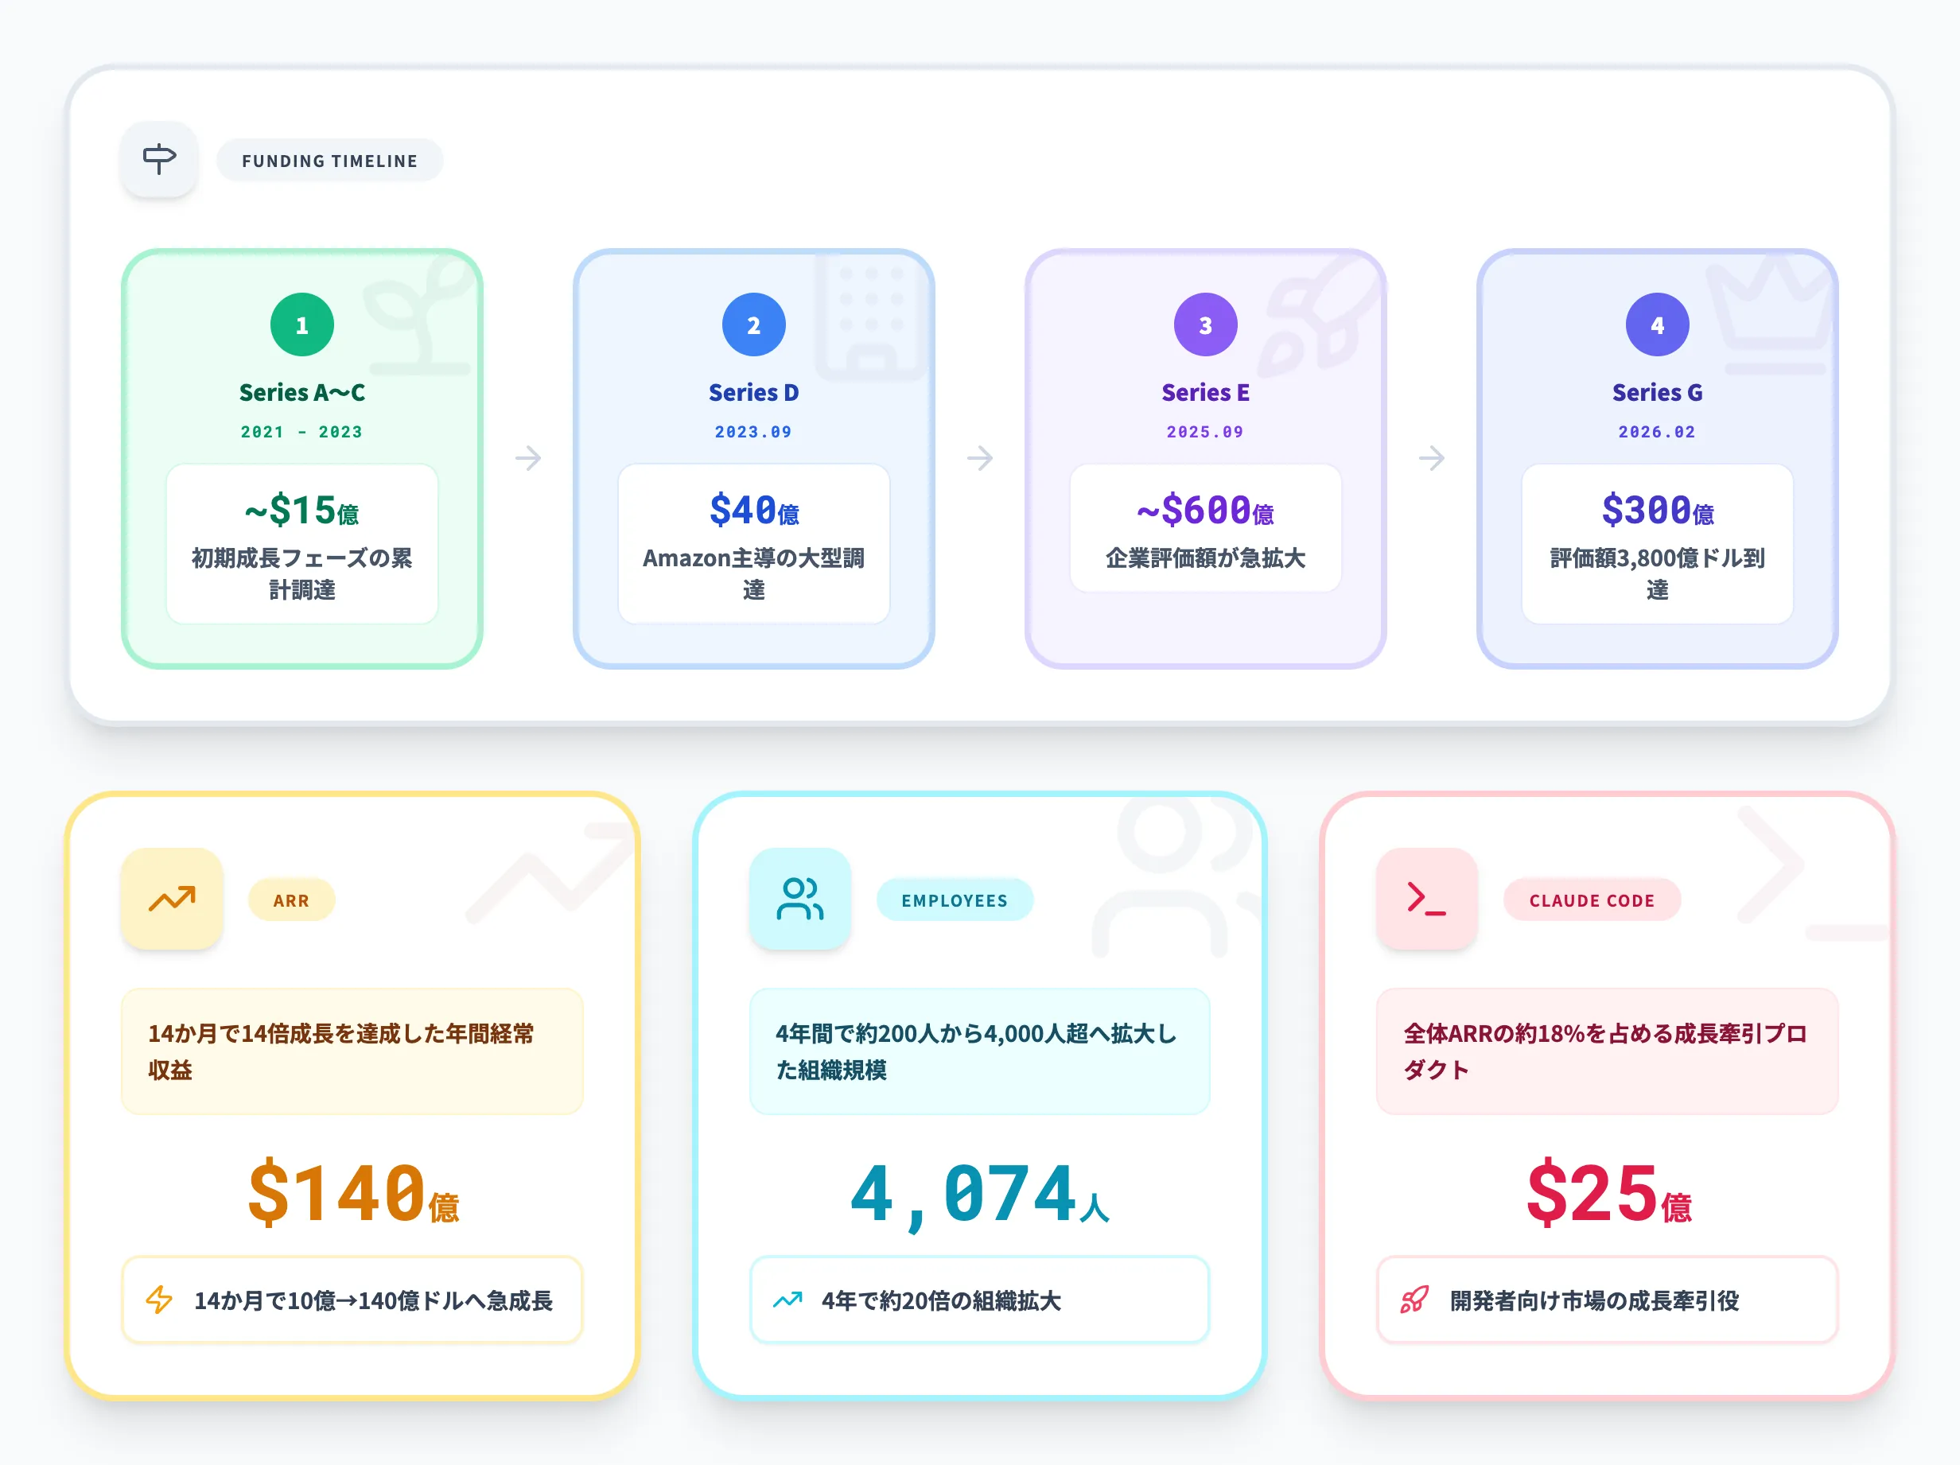Click the purple step 3 circle
Screen dimensions: 1960x1465
[1205, 325]
